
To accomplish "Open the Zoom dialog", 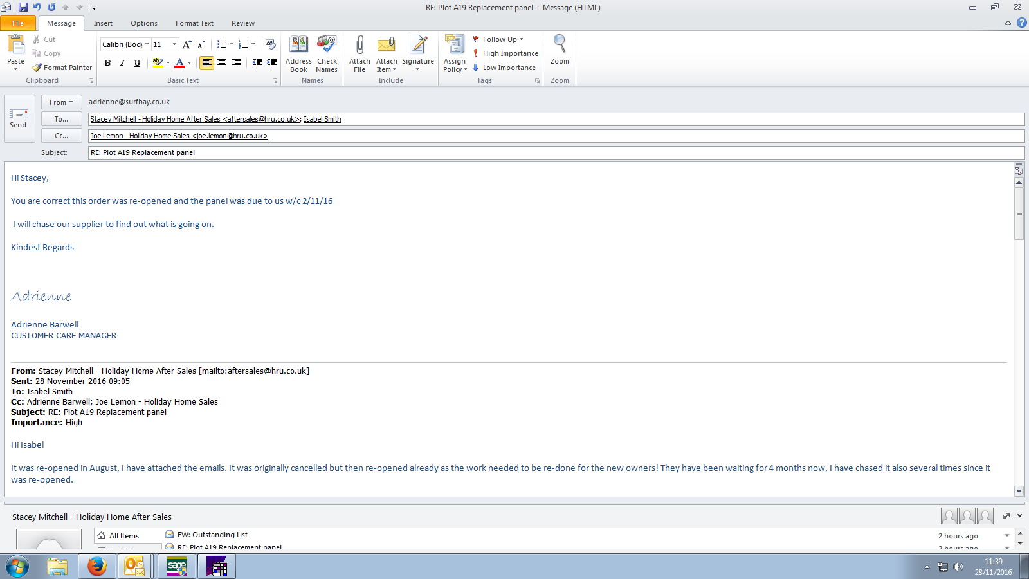I will pos(560,50).
